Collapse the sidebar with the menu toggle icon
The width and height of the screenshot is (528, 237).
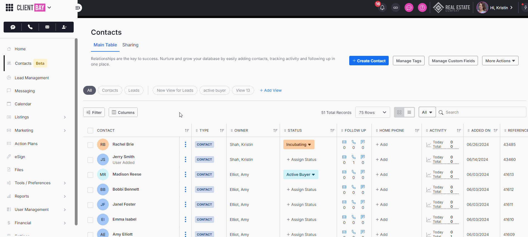click(78, 8)
